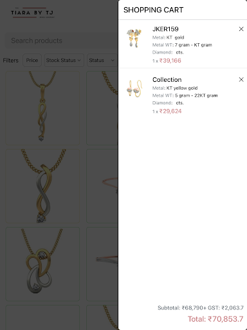Image resolution: width=247 pixels, height=330 pixels.
Task: Open the Collection product title link
Action: click(x=167, y=80)
